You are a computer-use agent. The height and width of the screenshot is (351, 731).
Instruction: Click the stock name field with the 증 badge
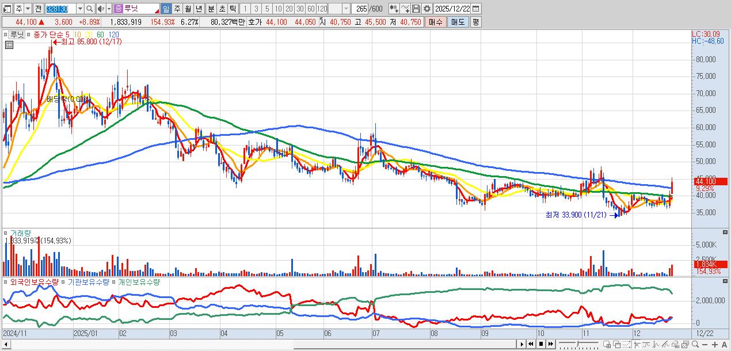pos(136,9)
